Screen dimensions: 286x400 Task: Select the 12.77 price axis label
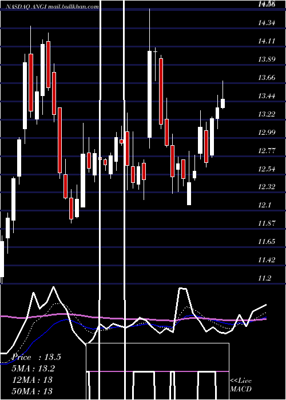point(267,150)
